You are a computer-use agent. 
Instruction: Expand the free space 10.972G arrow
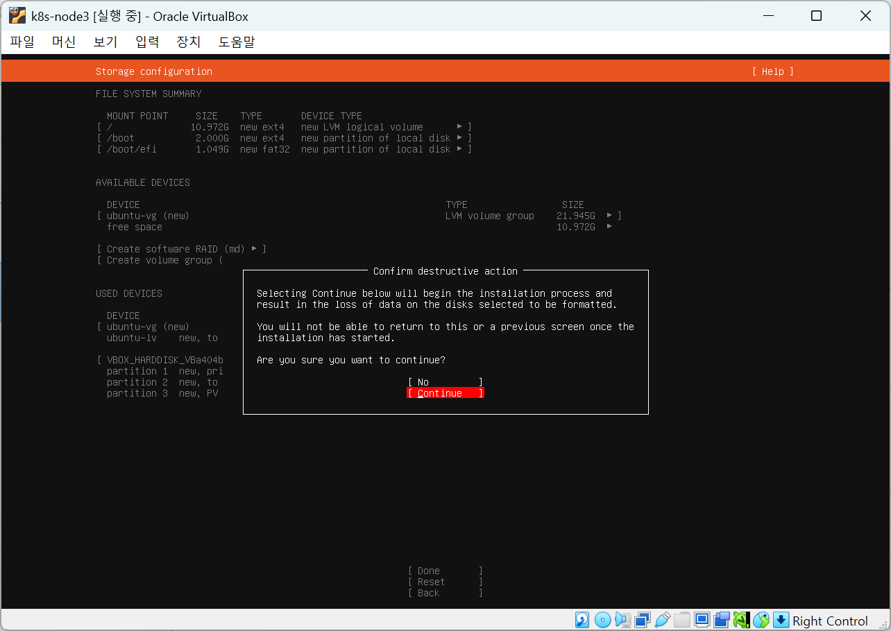(x=609, y=227)
